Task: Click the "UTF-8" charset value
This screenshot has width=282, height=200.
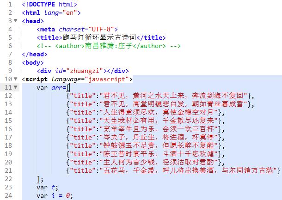Action: point(103,30)
